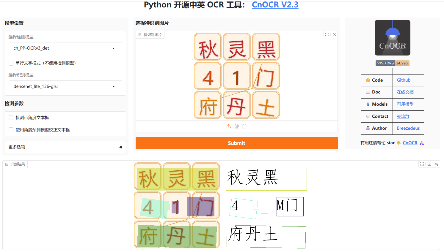Share the recognition result image
Screen dimensions: 444x252
[436, 164]
